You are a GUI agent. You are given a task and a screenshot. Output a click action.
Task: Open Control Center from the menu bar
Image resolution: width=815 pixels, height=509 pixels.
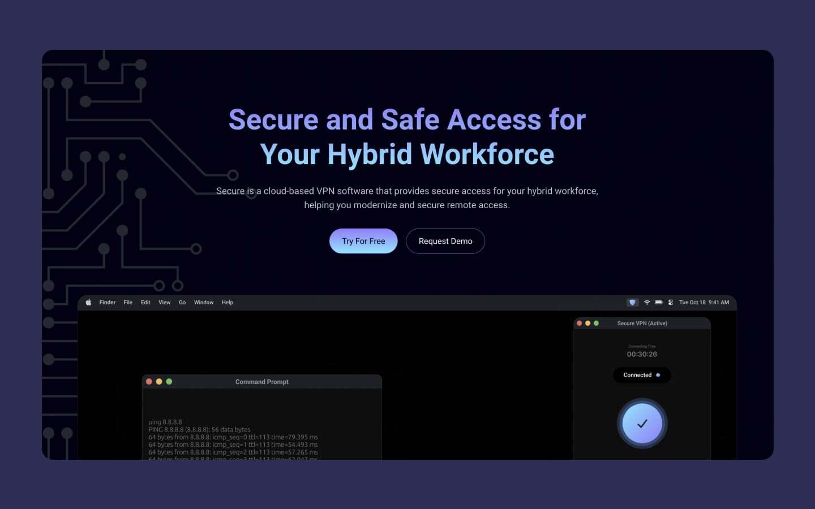click(671, 302)
